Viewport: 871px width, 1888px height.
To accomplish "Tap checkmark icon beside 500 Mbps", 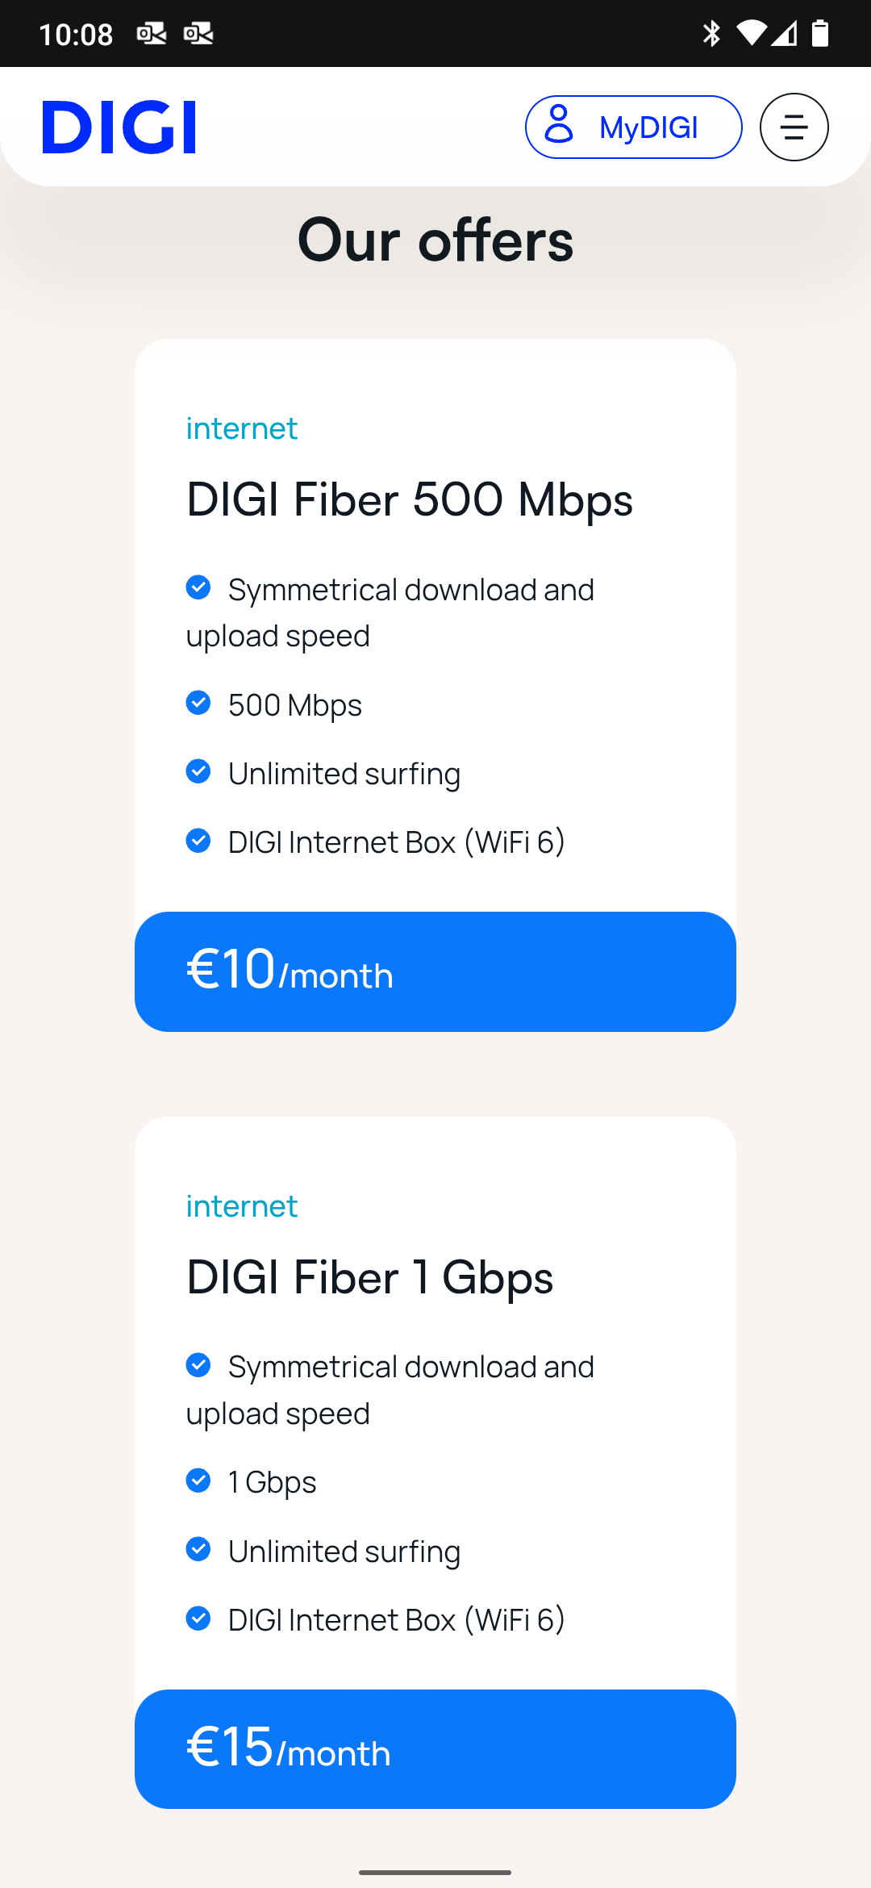I will (x=198, y=703).
